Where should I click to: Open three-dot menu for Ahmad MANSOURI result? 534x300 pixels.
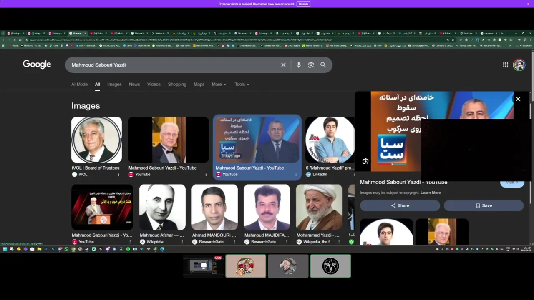234,242
